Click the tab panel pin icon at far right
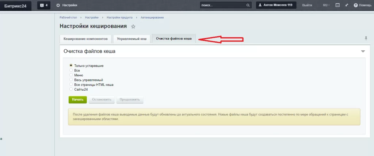Viewport: 374px width, 156px height. click(x=366, y=38)
